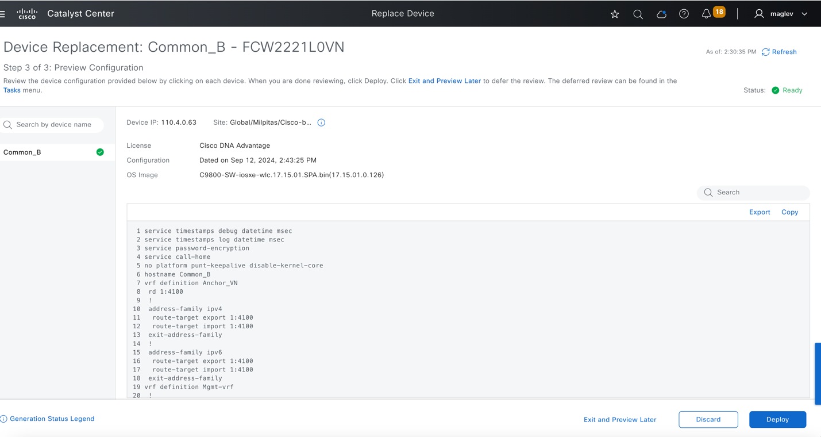Viewport: 821px width, 437px height.
Task: Click the site info icon beside Global/Milpitas
Action: coord(321,122)
